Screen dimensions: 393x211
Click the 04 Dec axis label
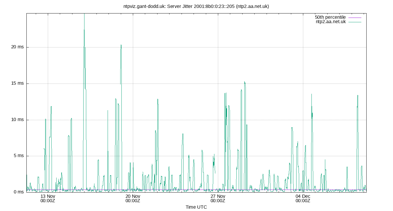(302, 196)
